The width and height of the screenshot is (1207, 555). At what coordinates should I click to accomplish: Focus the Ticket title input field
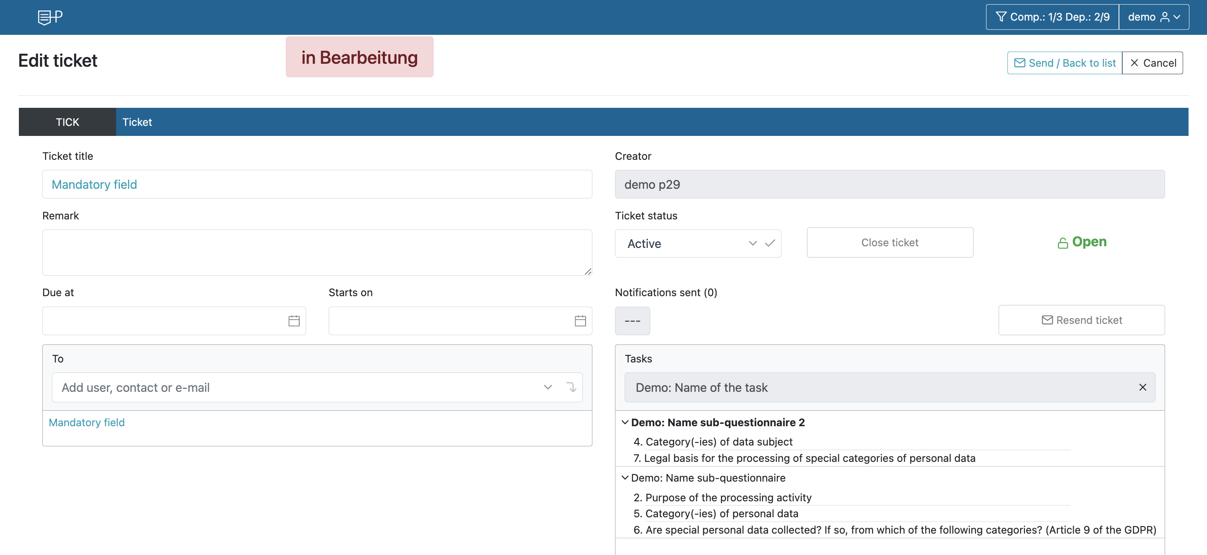point(317,184)
